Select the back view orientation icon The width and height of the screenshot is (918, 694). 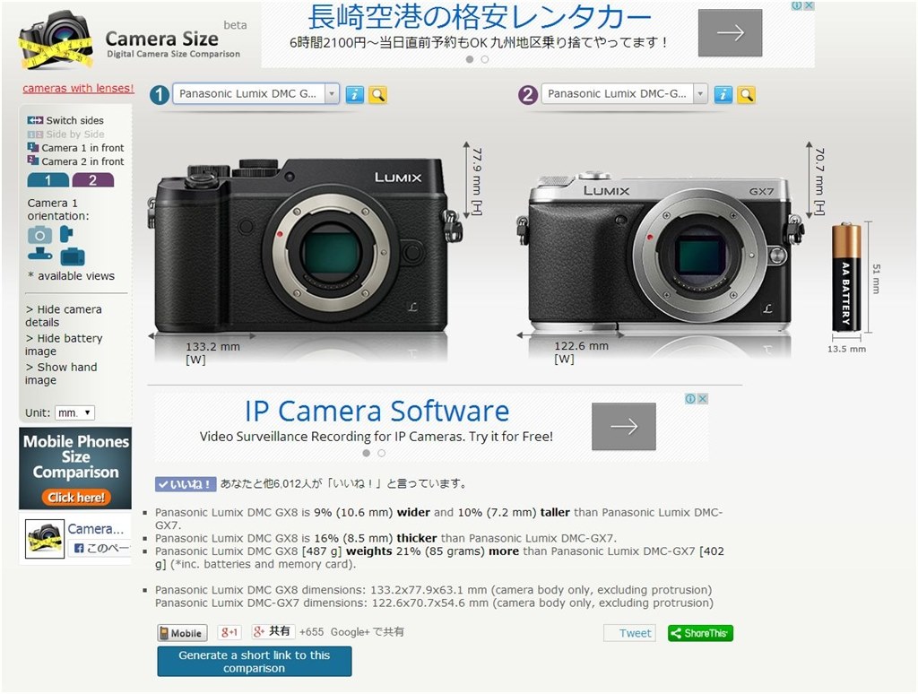[x=73, y=256]
